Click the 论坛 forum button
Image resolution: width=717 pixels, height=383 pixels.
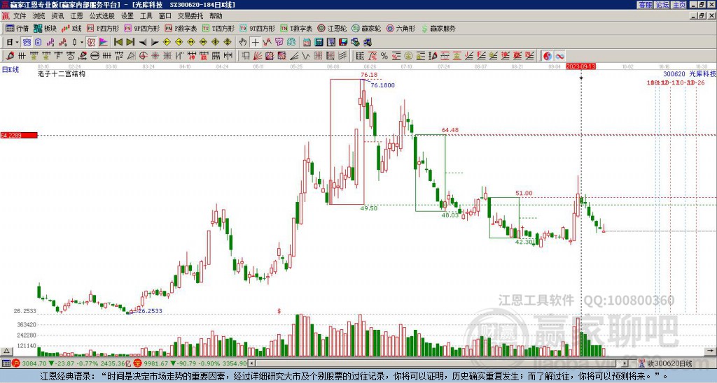(x=662, y=5)
